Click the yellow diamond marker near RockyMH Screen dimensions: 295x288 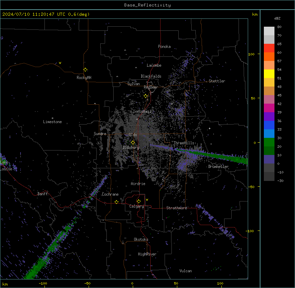(x=85, y=70)
